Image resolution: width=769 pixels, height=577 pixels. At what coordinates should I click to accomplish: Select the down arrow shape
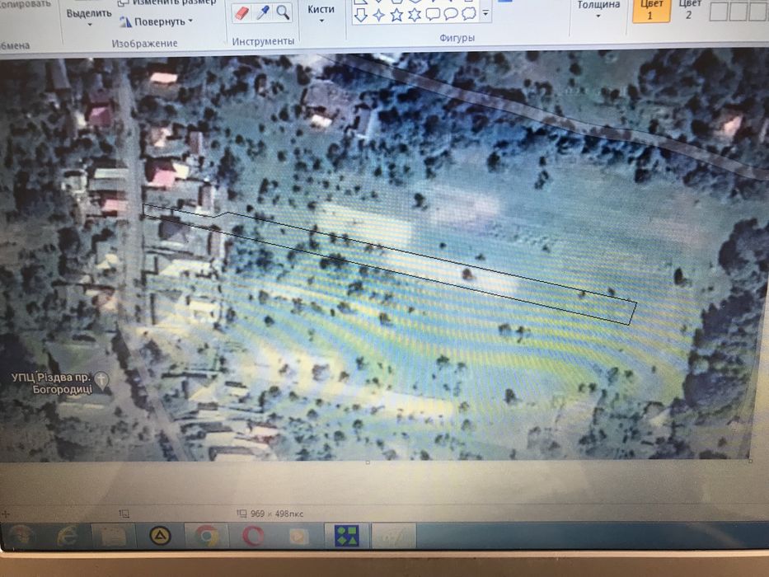[x=360, y=15]
